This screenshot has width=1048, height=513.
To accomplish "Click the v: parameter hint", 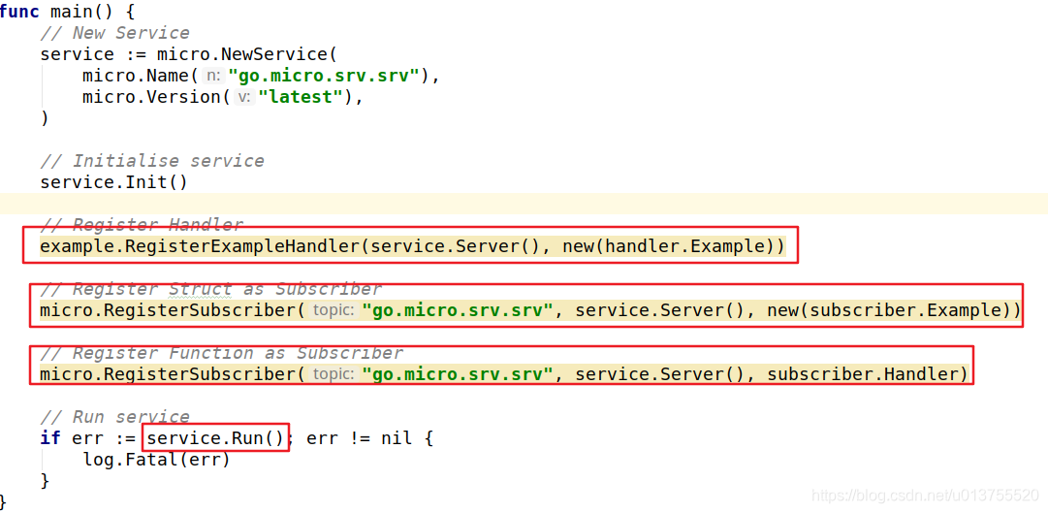I will pyautogui.click(x=244, y=97).
